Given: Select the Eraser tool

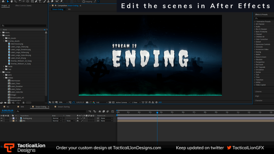Looking at the screenshot, I should pos(52,1).
